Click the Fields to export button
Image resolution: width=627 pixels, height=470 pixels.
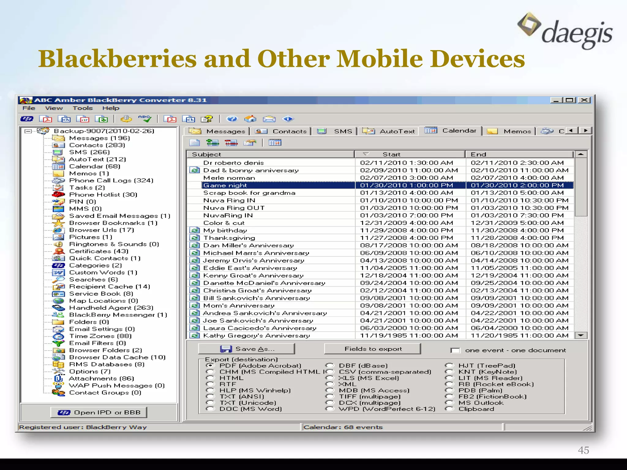(x=373, y=349)
